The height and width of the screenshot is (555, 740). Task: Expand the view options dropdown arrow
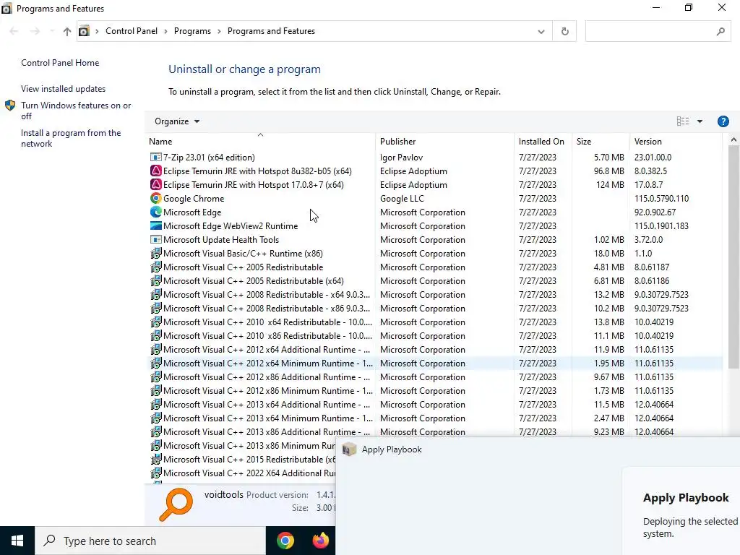[700, 121]
